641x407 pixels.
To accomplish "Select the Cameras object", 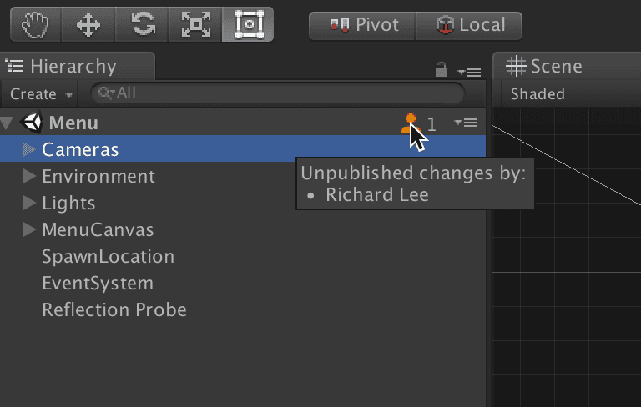I will (243, 148).
